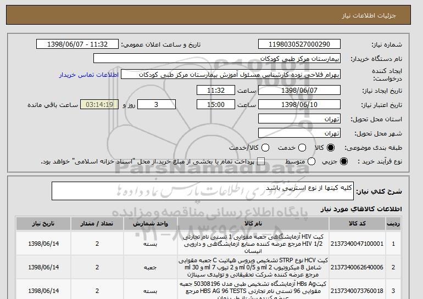423x299 pixels.
Task: Click the کد کالا column header
Action: click(x=357, y=224)
